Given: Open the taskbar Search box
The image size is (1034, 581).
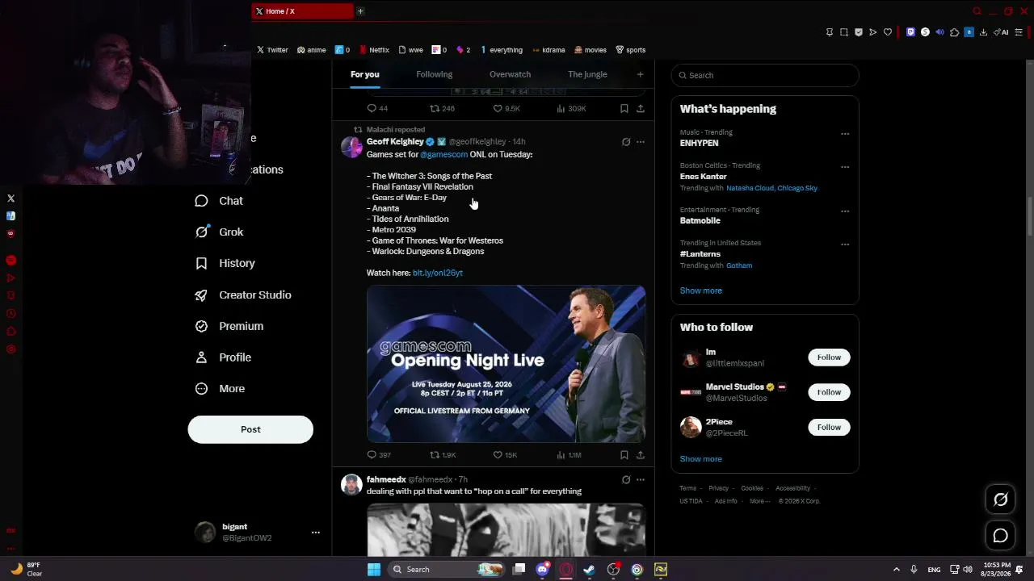Looking at the screenshot, I should 445,570.
